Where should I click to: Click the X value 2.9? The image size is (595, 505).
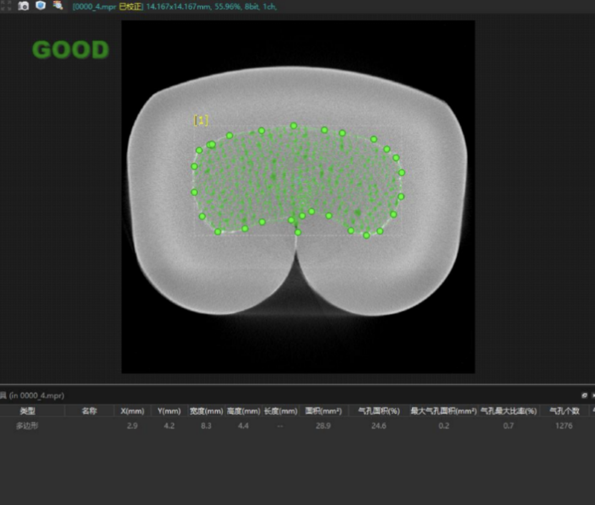132,426
